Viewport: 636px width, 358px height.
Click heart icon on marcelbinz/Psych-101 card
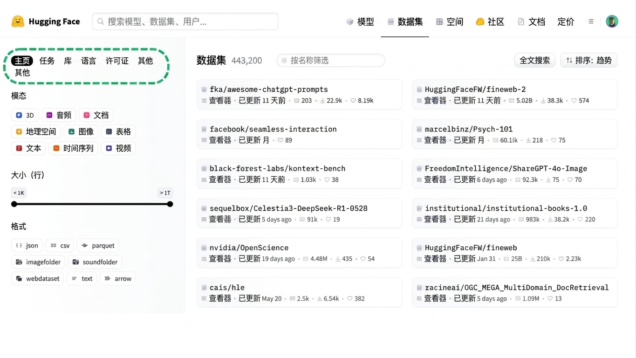pos(554,140)
